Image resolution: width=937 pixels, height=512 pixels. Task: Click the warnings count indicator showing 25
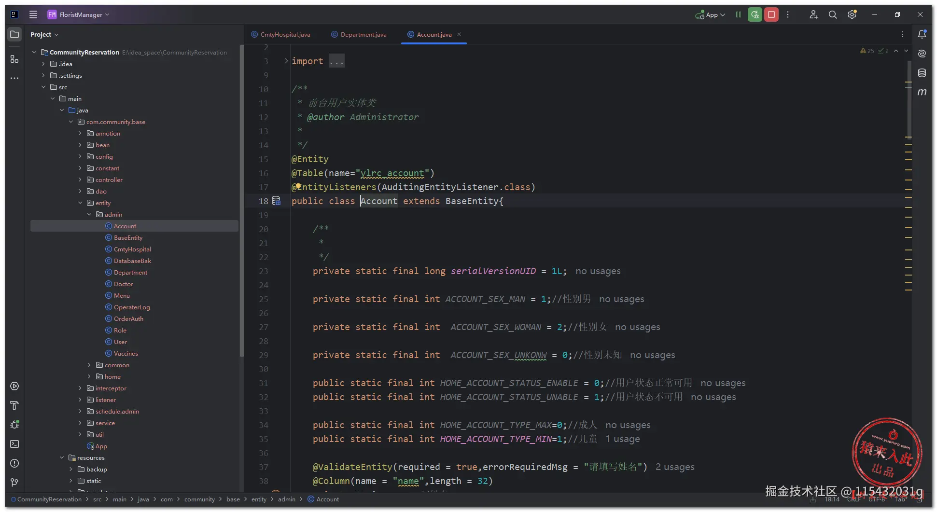(x=867, y=51)
